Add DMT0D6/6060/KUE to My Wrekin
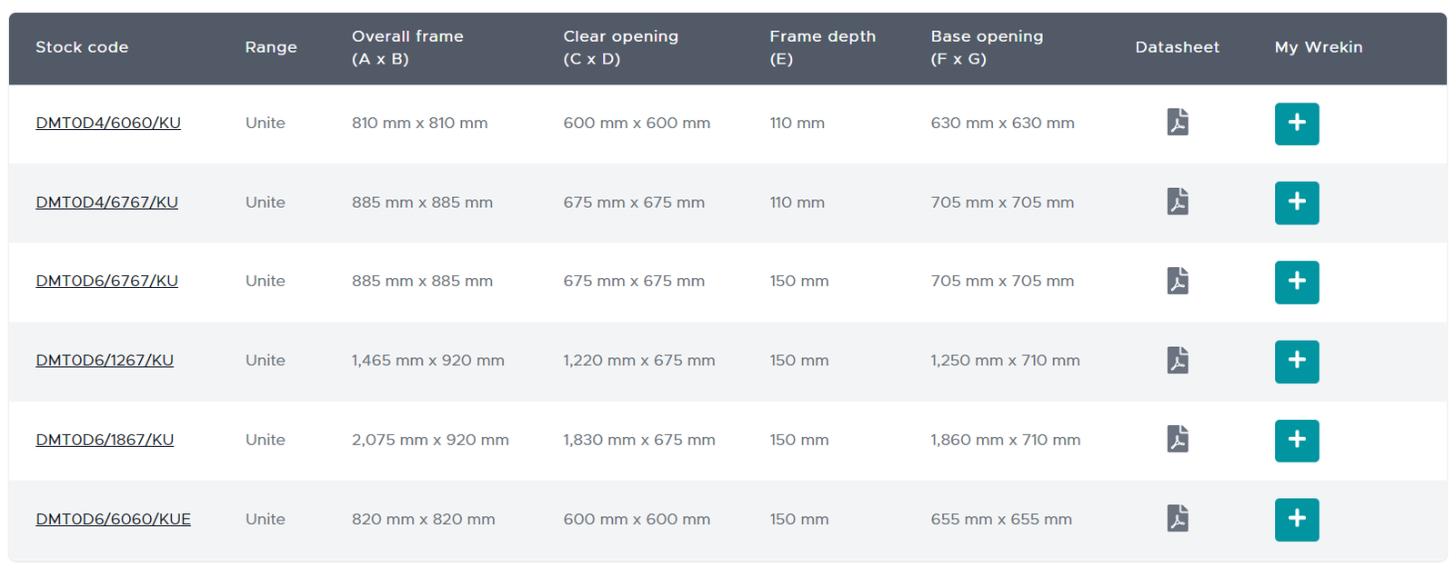Screen dimensions: 1455x566 tap(1297, 520)
